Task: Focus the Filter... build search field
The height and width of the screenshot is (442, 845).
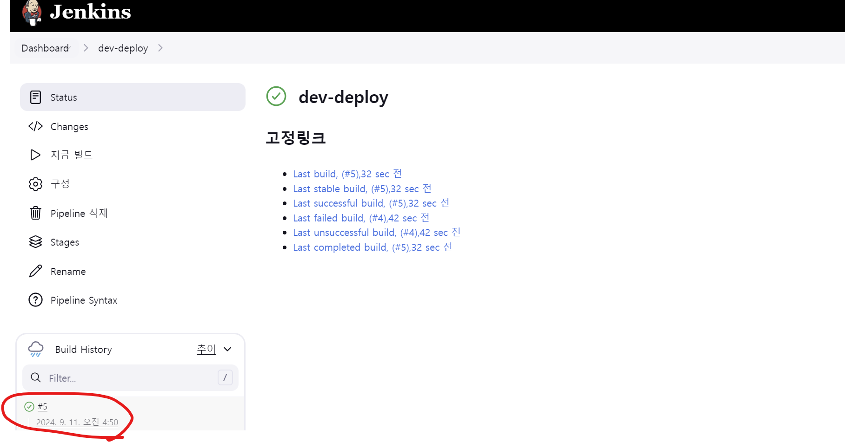Action: 130,377
